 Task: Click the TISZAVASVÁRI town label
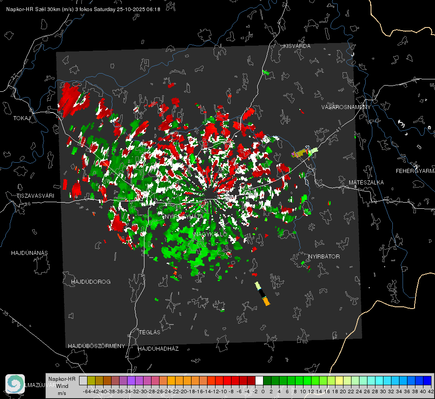(x=36, y=196)
